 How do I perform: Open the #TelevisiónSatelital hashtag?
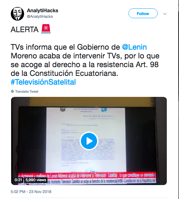(43, 82)
